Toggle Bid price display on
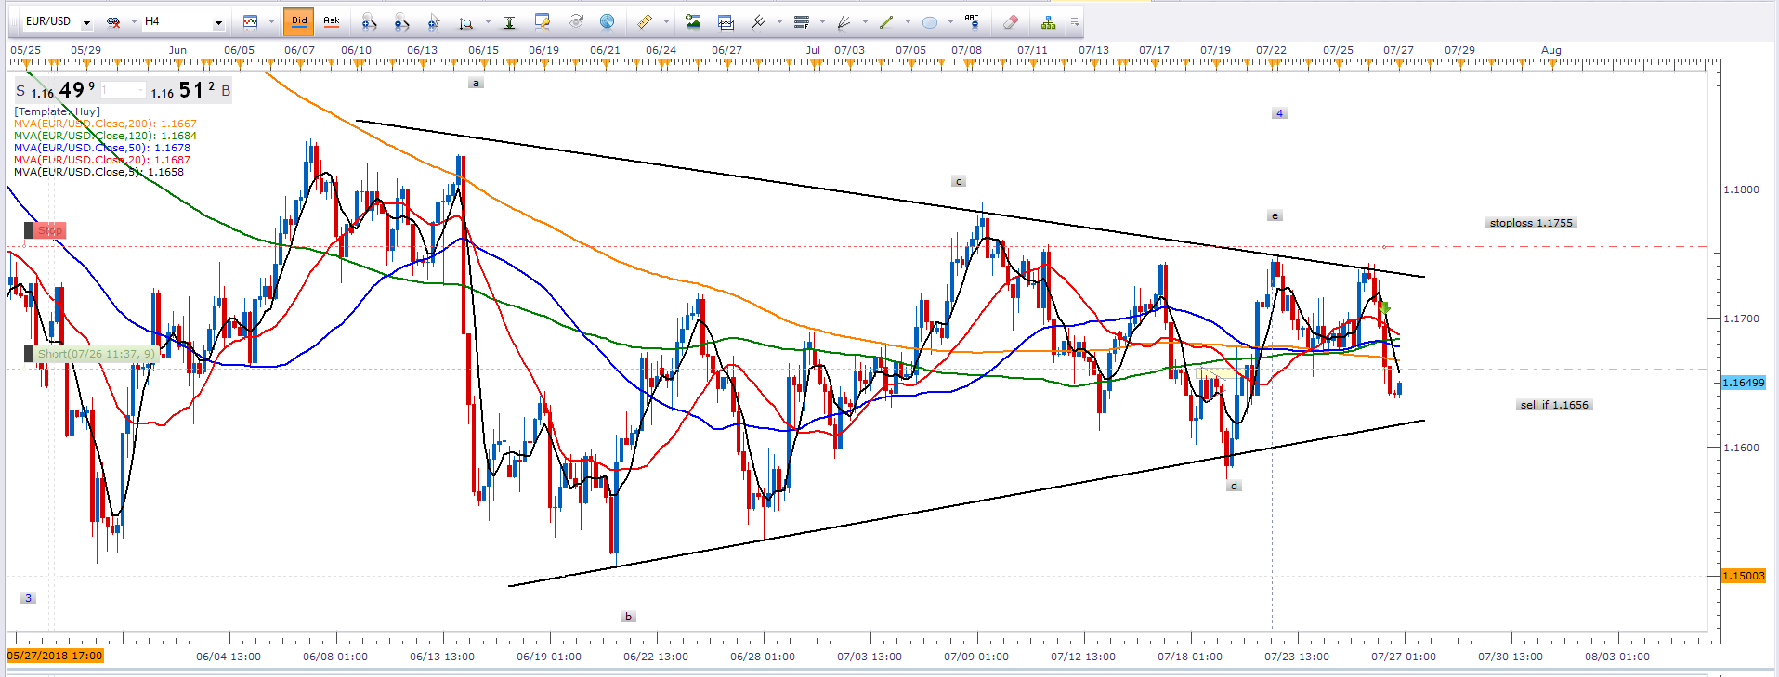The image size is (1779, 677). [x=299, y=20]
